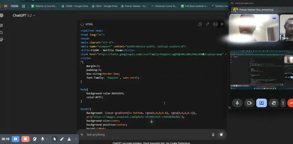The image size is (293, 144).
Task: Leave the Google Meet call
Action: [x=290, y=103]
